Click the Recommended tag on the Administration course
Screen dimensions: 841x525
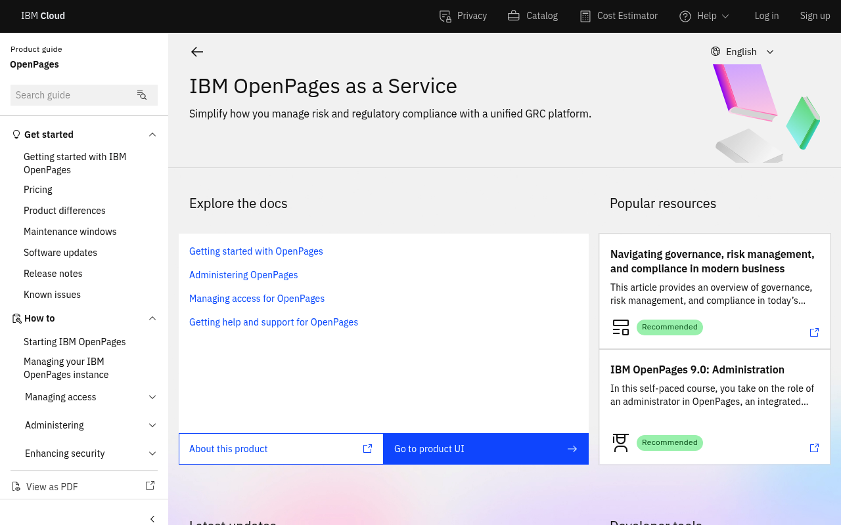(x=670, y=443)
